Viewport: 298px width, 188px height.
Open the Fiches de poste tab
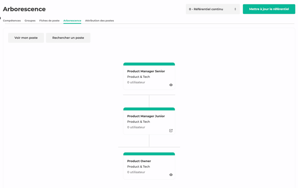[x=49, y=20]
